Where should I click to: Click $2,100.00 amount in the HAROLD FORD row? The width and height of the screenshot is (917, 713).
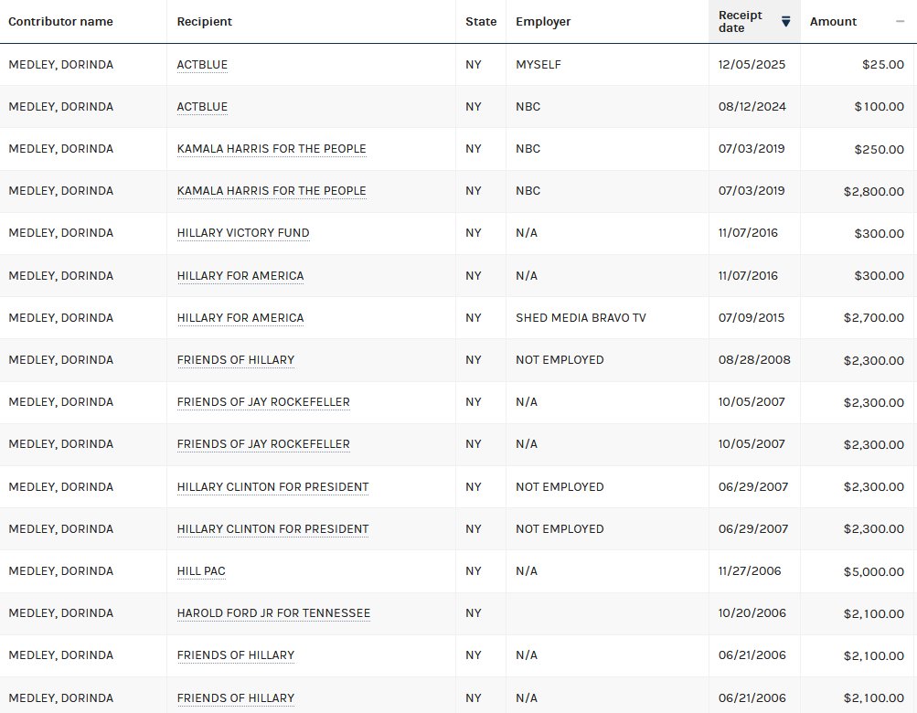click(x=874, y=614)
